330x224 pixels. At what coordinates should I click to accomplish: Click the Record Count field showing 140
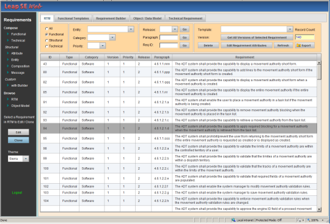coord(305,37)
